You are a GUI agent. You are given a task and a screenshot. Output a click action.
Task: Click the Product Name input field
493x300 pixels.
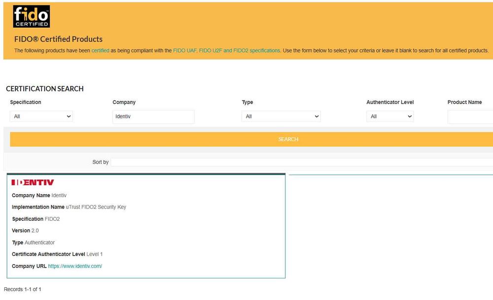(470, 117)
